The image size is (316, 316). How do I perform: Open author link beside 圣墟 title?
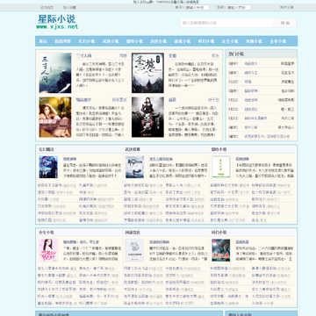tap(215, 55)
